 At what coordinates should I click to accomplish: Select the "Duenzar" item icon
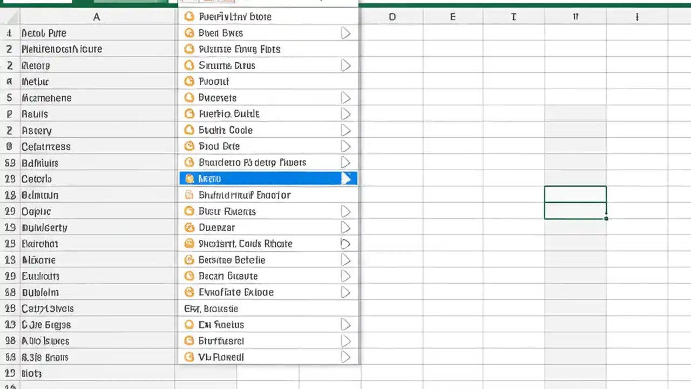click(x=189, y=227)
